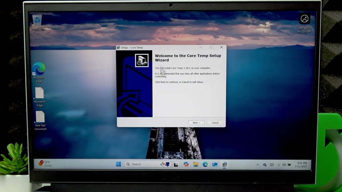Image resolution: width=342 pixels, height=192 pixels.
Task: Click the touch keyboard tray icon
Action: 272,165
